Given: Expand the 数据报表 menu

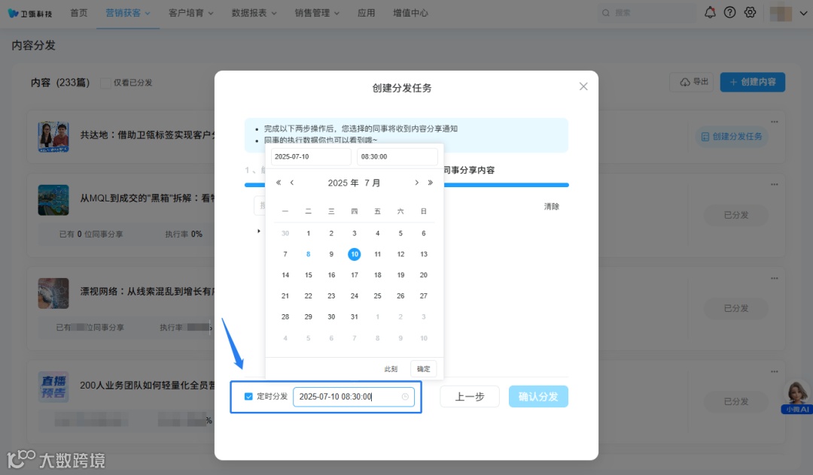Looking at the screenshot, I should point(254,13).
